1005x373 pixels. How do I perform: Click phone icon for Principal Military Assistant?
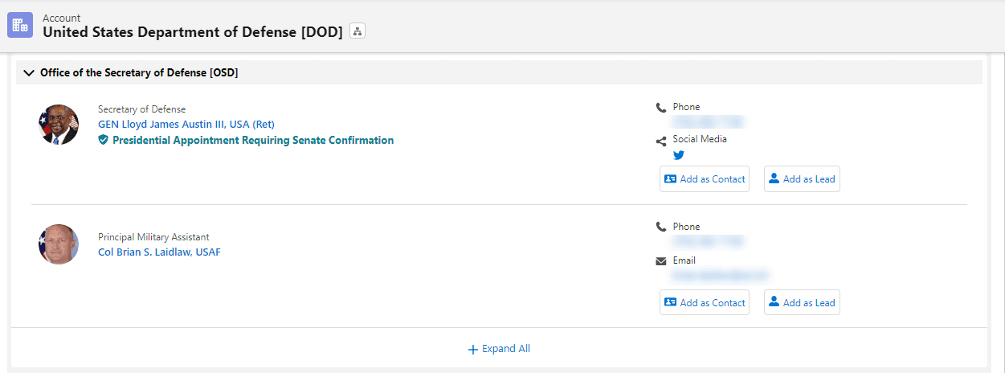pyautogui.click(x=661, y=227)
